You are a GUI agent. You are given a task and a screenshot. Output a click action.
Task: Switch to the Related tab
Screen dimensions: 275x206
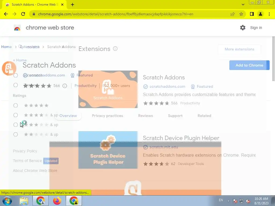pyautogui.click(x=204, y=116)
